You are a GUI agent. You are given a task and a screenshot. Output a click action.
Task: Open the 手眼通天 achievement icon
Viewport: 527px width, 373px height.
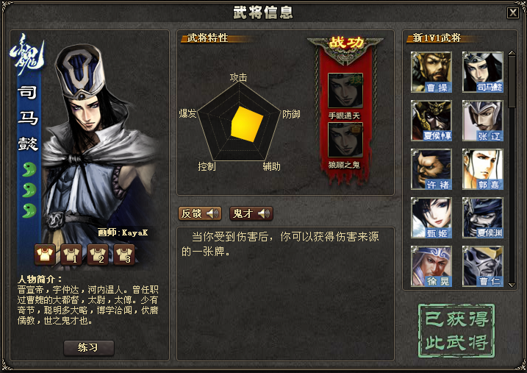tap(345, 90)
